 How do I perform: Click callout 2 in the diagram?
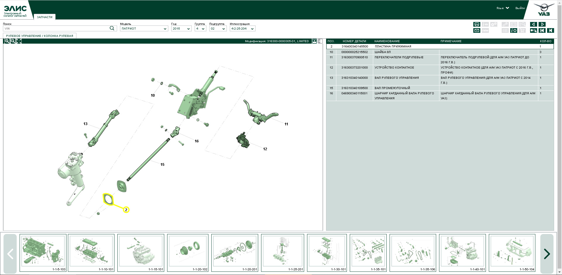coord(126,210)
